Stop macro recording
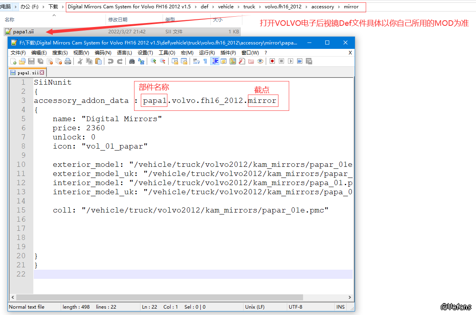Viewport: 476px width, 315px height. (x=281, y=61)
